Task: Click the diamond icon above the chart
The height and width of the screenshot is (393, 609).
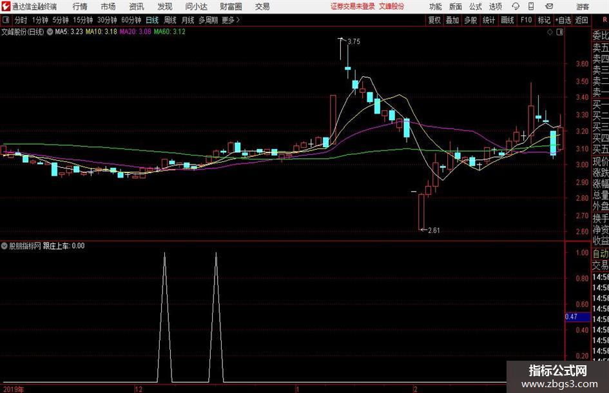Action: pyautogui.click(x=550, y=32)
